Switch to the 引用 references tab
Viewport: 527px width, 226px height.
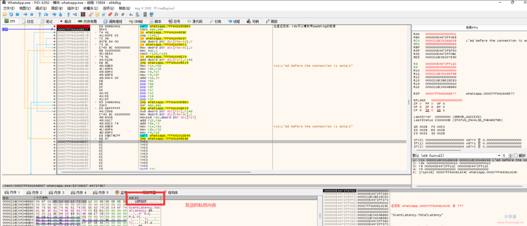pos(215,21)
